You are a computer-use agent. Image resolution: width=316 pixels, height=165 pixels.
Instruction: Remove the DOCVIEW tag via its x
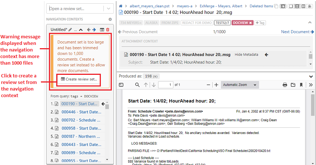click(x=251, y=23)
